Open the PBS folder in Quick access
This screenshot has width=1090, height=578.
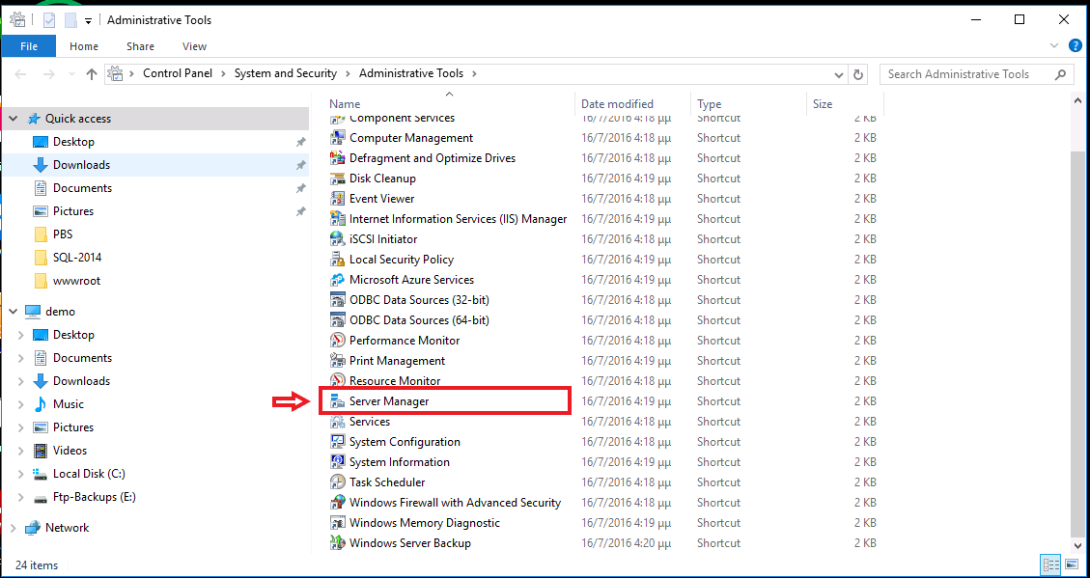tap(63, 234)
